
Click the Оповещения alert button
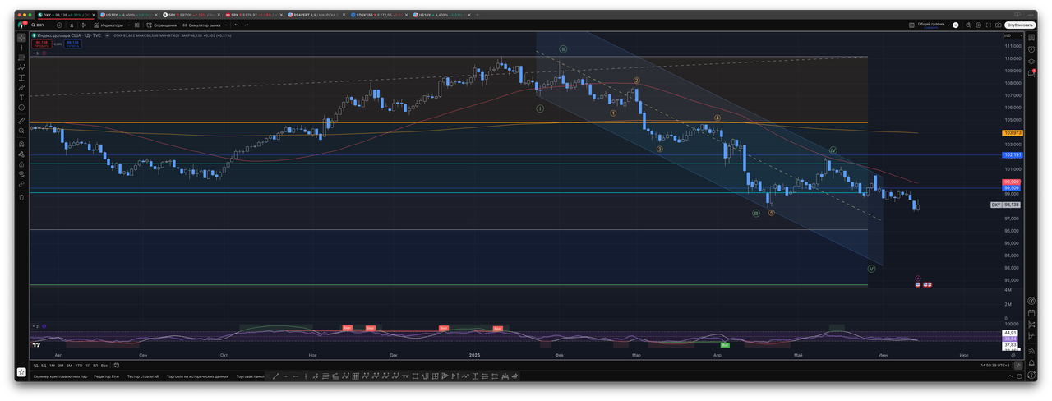click(x=159, y=25)
